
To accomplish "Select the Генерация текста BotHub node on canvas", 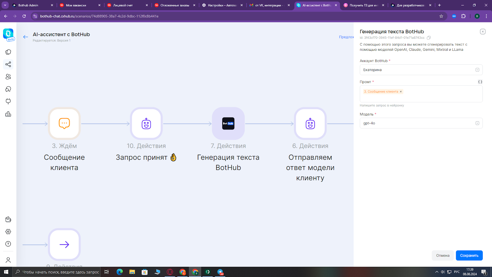I will [228, 123].
